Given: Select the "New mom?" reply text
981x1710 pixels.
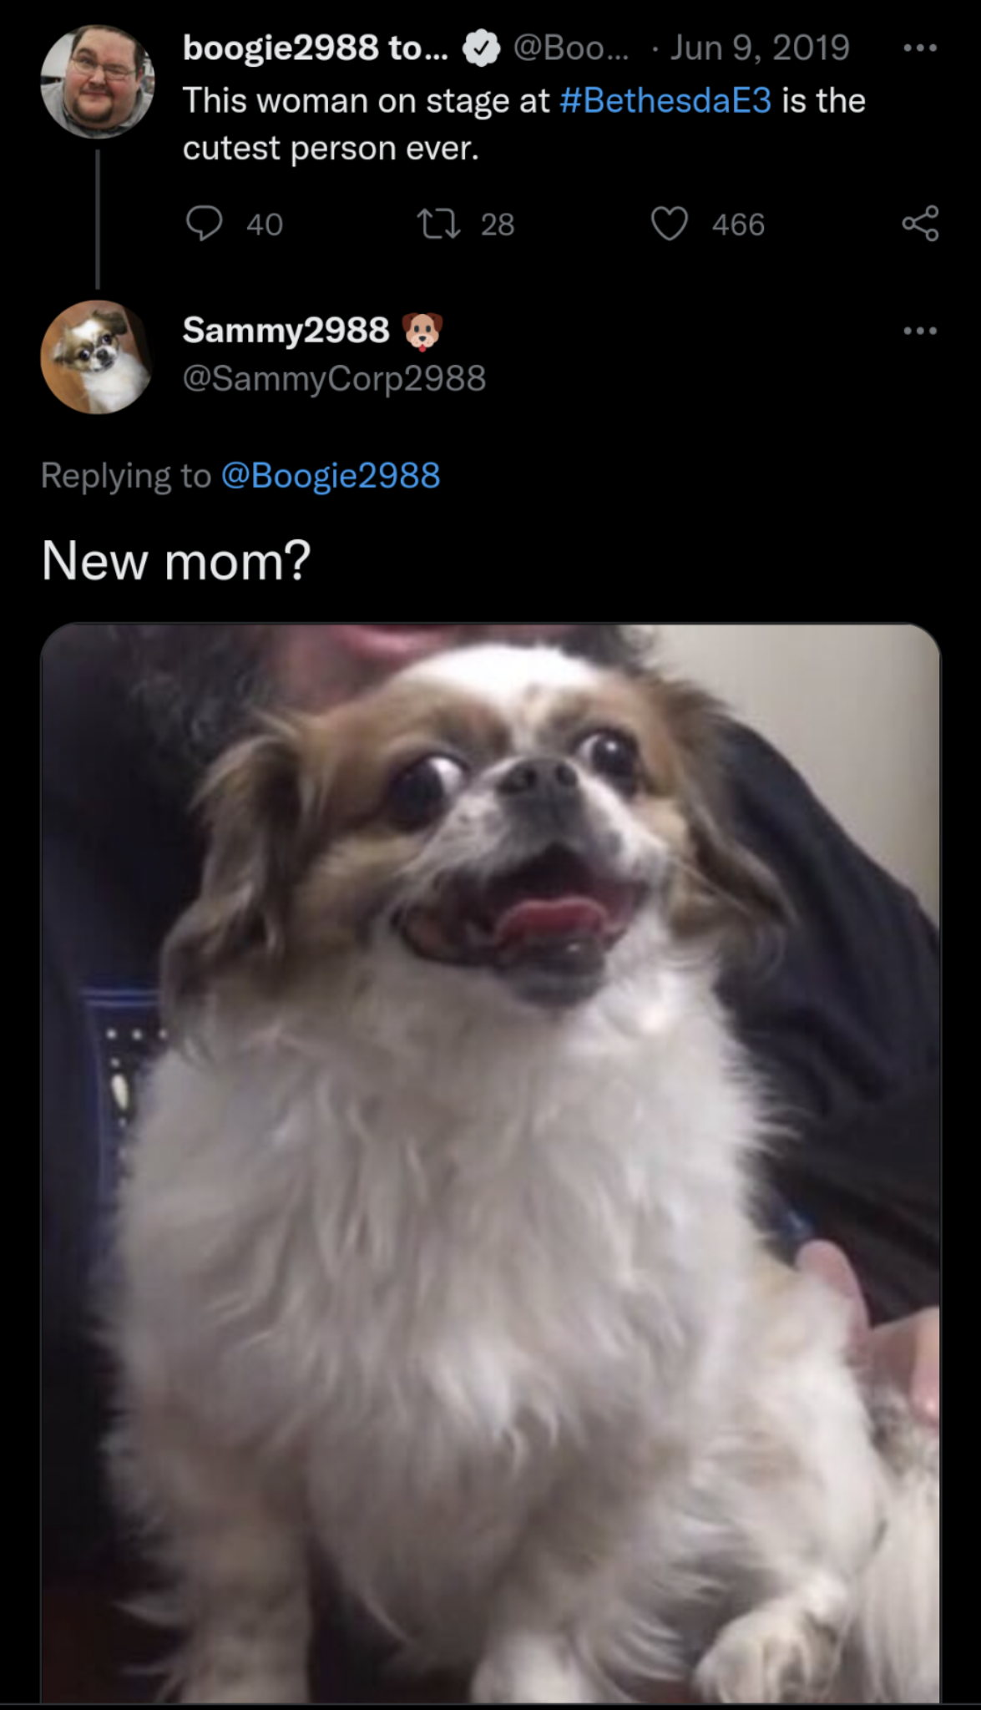Looking at the screenshot, I should 176,560.
